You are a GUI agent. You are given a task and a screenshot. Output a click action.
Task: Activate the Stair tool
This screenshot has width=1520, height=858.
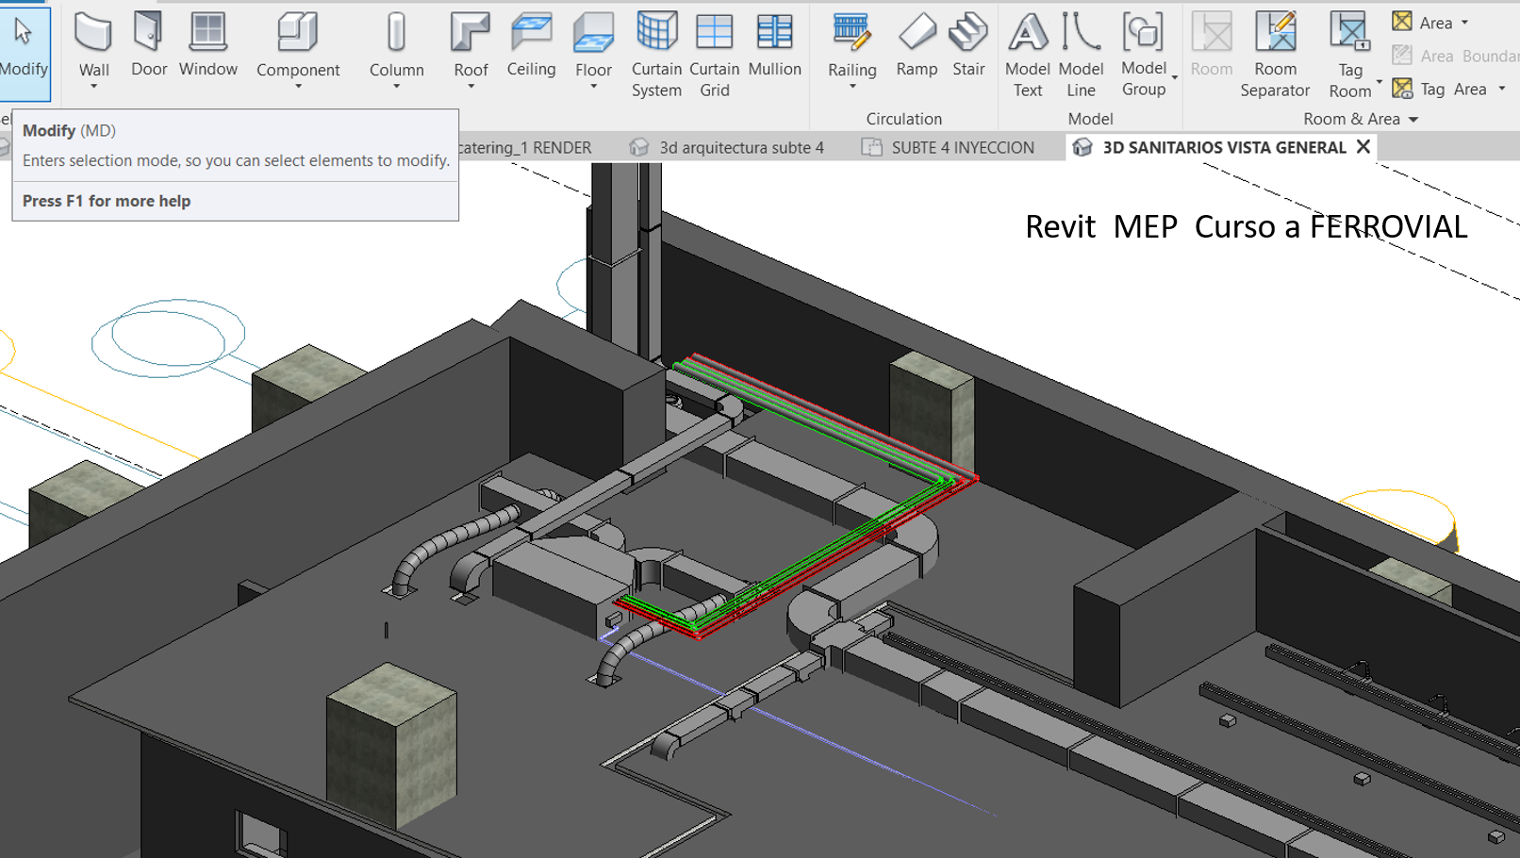pos(968,44)
